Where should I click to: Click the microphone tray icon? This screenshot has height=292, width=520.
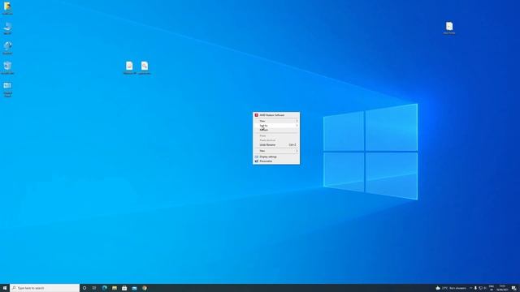coord(475,288)
